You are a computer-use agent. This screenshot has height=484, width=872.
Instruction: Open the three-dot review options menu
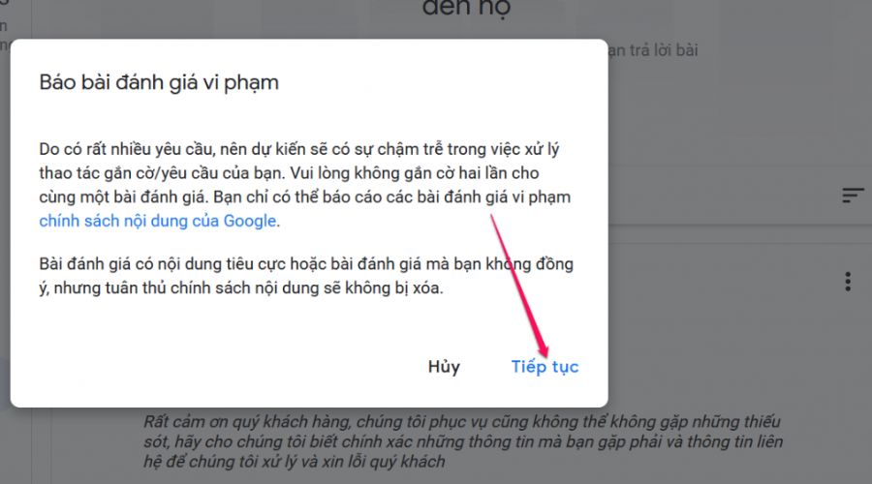pyautogui.click(x=848, y=282)
